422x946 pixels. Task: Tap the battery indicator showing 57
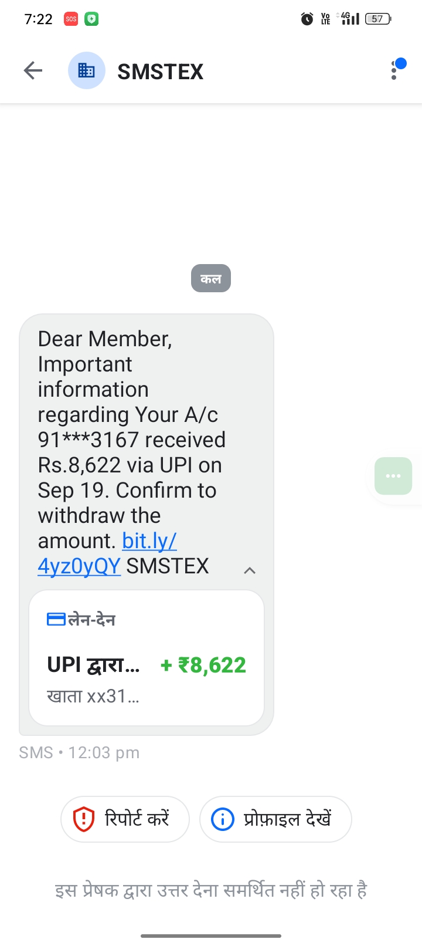coord(378,19)
